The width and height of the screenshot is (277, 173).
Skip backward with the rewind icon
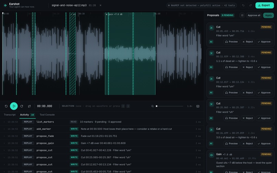tap(6, 106)
